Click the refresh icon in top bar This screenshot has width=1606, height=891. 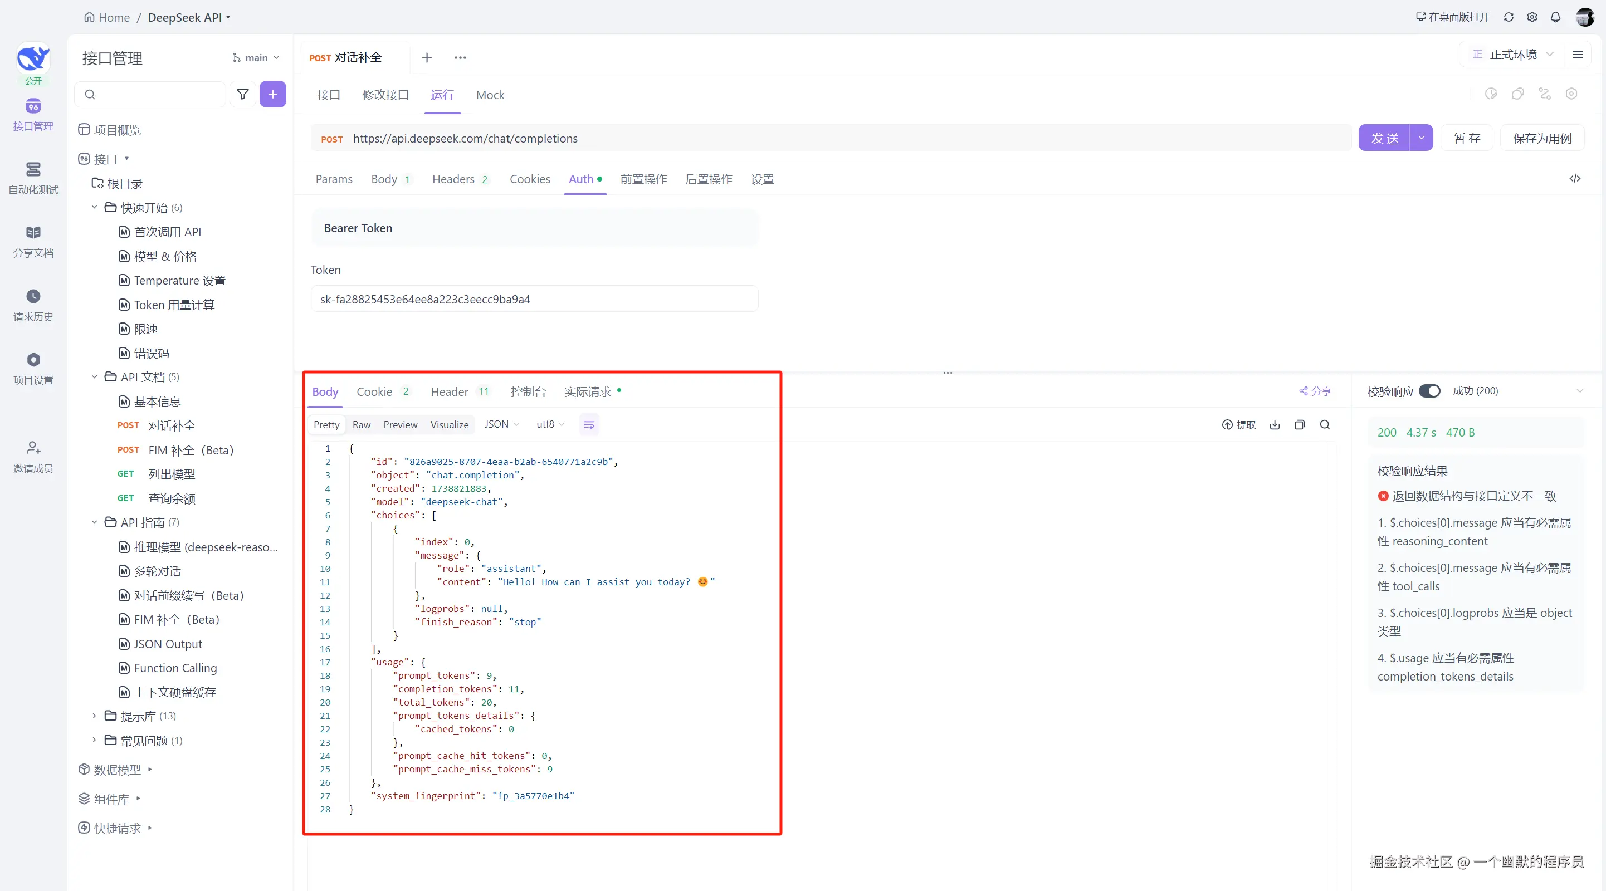(x=1508, y=17)
